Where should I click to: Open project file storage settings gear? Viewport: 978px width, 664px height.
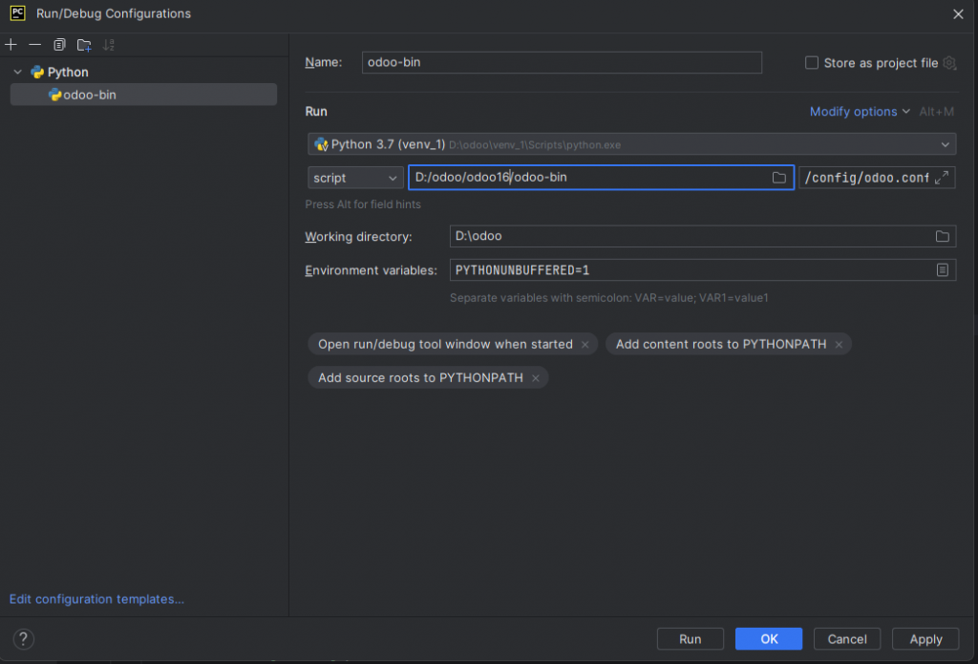tap(949, 62)
